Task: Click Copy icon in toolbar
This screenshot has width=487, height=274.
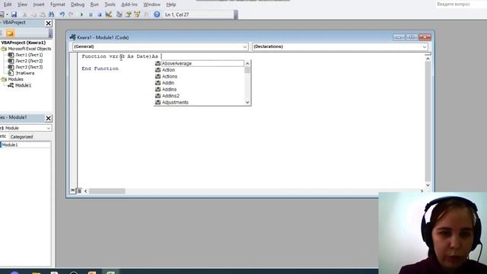Action: [33, 14]
